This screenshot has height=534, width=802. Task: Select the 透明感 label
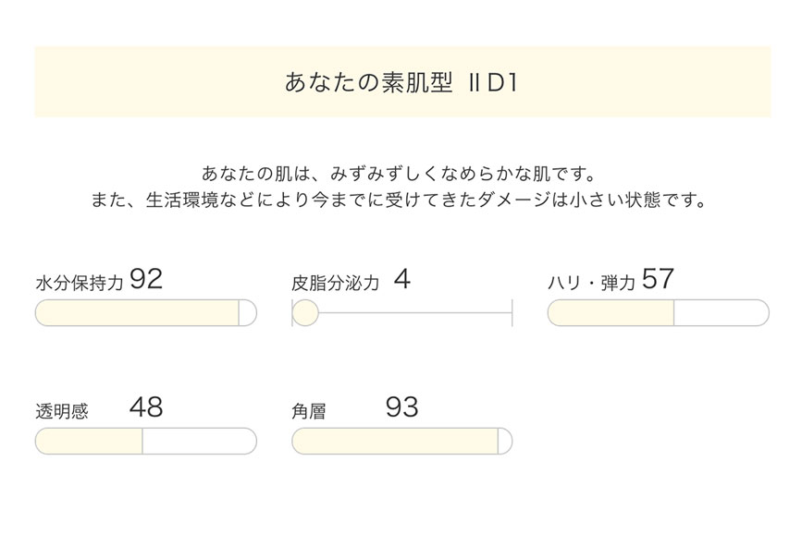point(62,412)
